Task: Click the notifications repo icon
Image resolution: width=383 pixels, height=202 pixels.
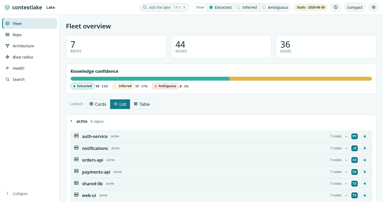Action: pos(76,148)
